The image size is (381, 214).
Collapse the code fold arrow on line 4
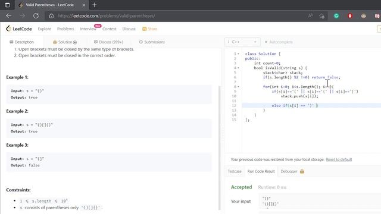coord(238,68)
